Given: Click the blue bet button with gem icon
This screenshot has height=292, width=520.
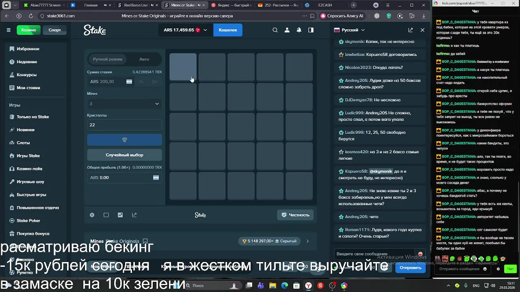Looking at the screenshot, I should point(124,140).
